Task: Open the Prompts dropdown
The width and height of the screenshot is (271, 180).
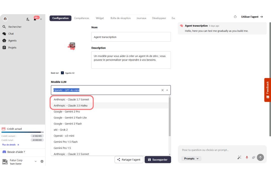Action: [191, 158]
